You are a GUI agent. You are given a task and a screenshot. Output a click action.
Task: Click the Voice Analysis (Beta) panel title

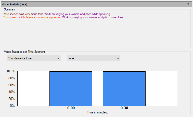[15, 4]
